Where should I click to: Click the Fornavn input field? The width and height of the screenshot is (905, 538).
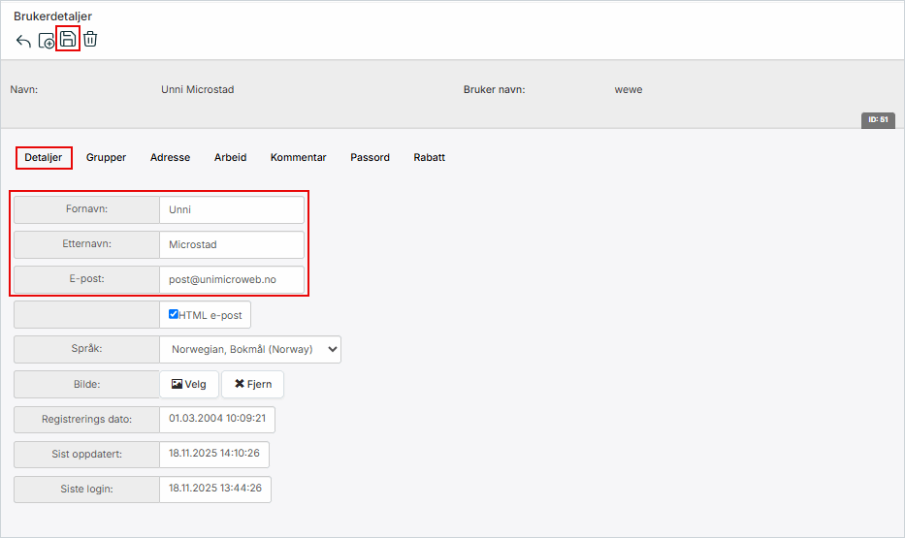pyautogui.click(x=231, y=209)
